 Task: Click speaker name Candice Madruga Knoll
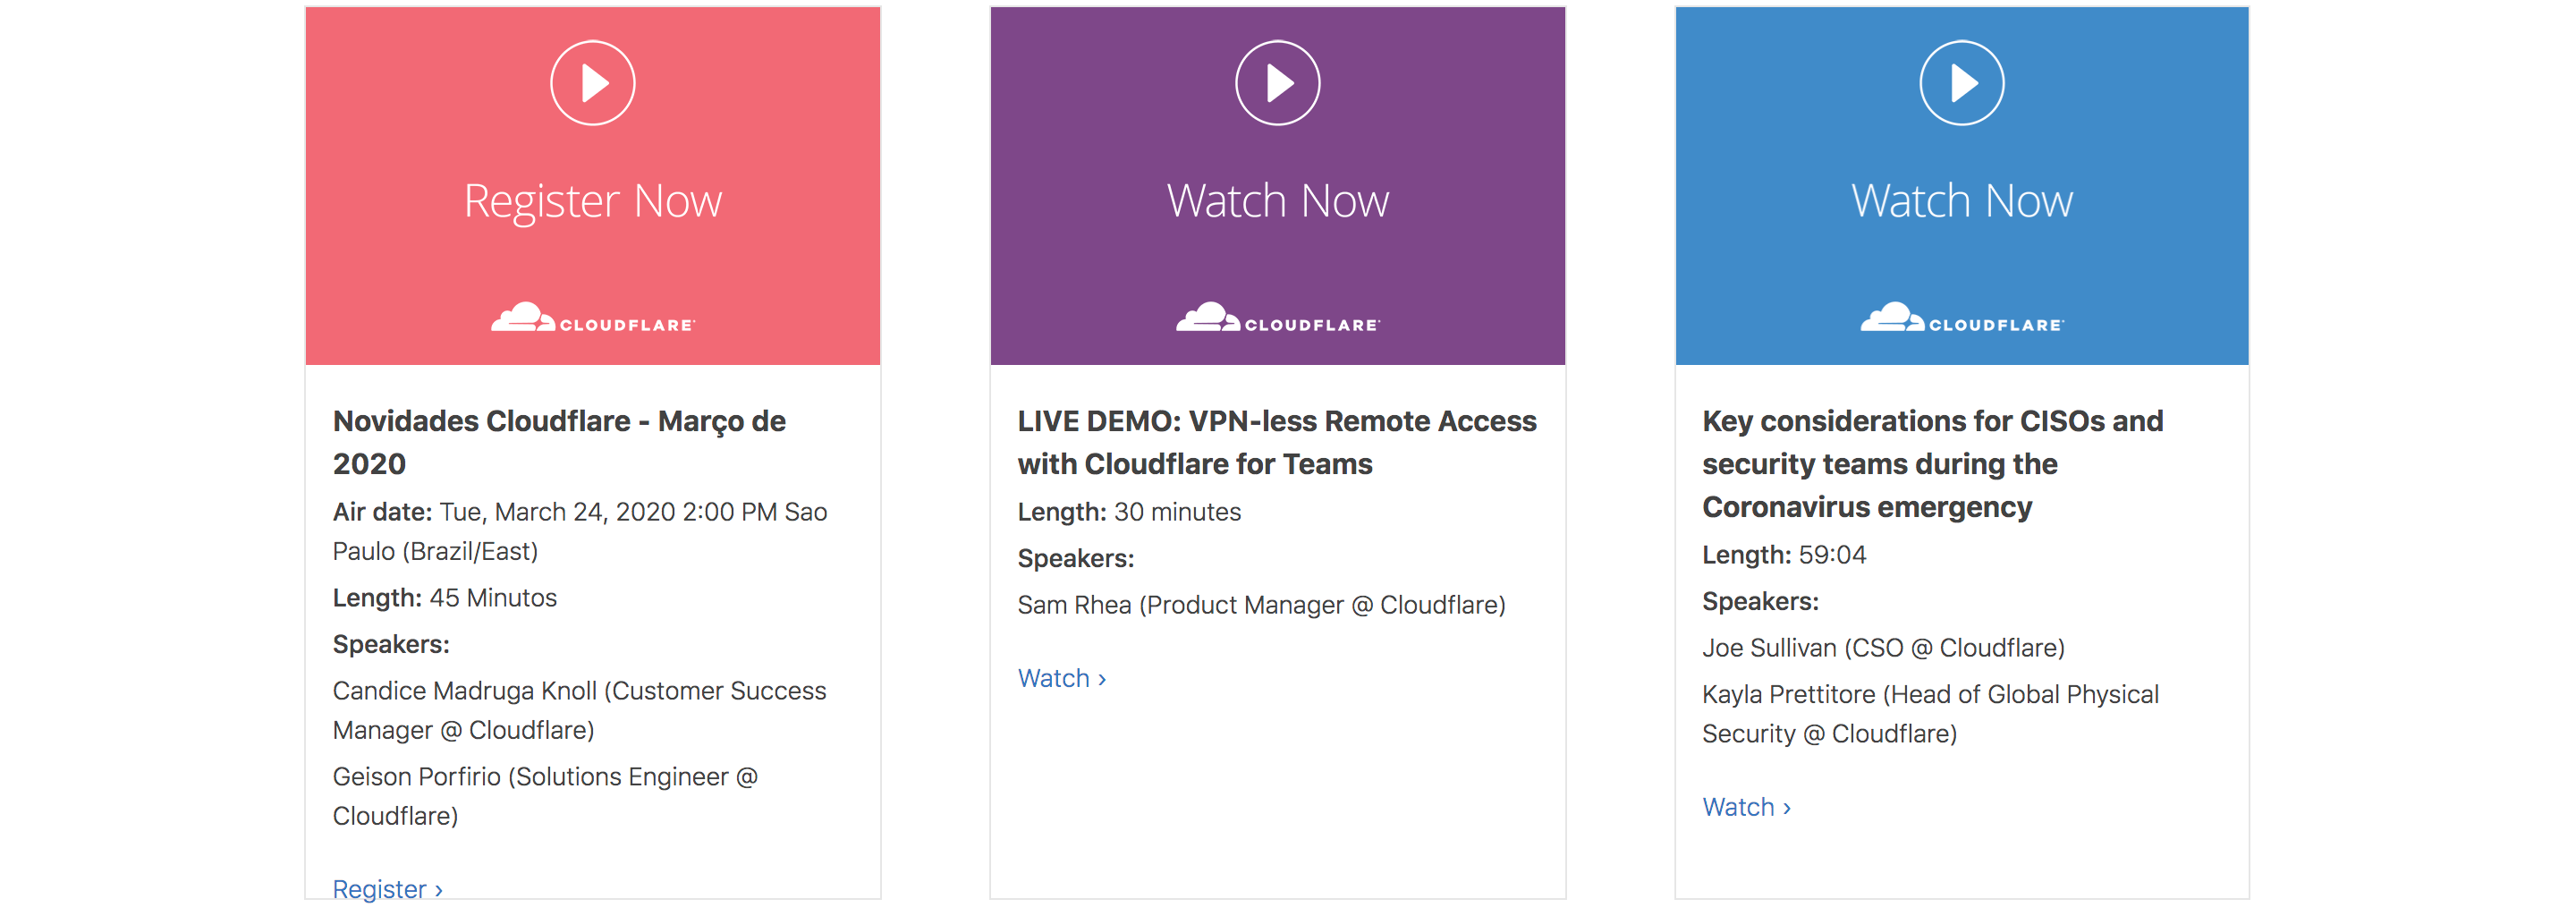click(x=464, y=691)
